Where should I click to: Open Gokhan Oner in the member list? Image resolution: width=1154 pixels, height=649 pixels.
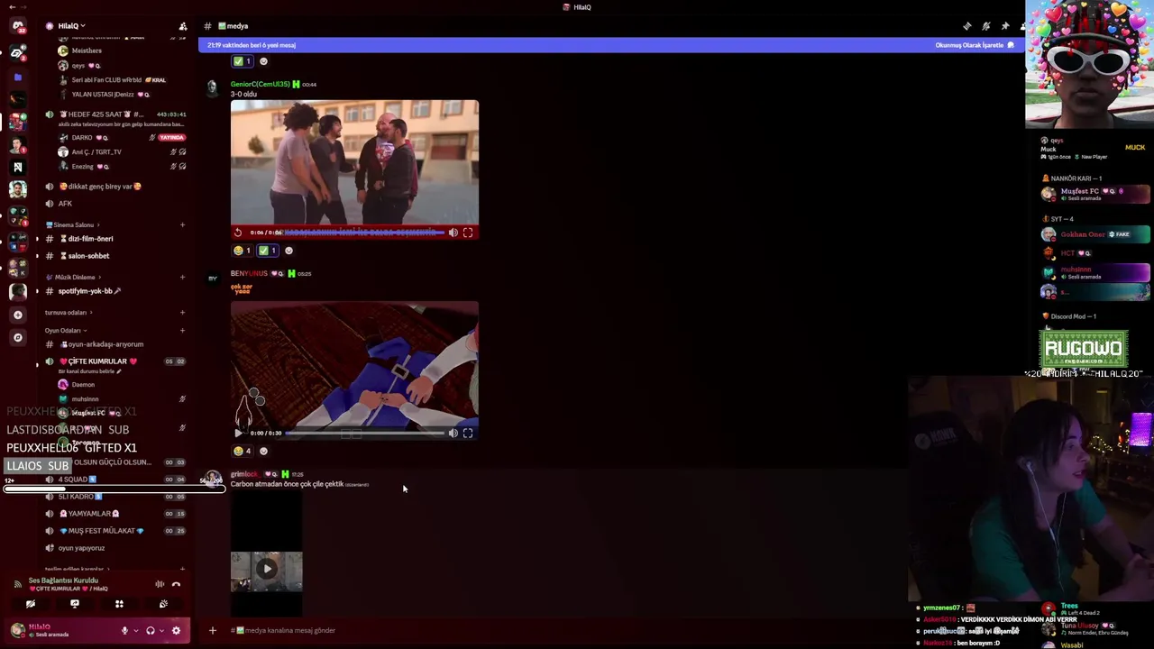pos(1095,235)
